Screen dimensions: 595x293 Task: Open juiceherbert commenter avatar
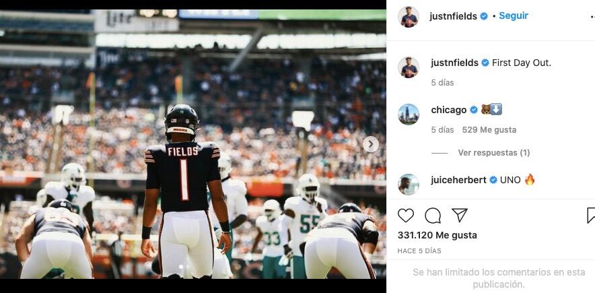[409, 185]
